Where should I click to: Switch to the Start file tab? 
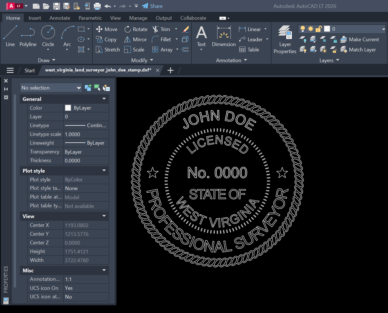tap(29, 70)
